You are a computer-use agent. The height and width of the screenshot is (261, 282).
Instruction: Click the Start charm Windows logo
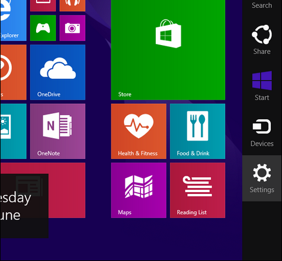coord(262,81)
